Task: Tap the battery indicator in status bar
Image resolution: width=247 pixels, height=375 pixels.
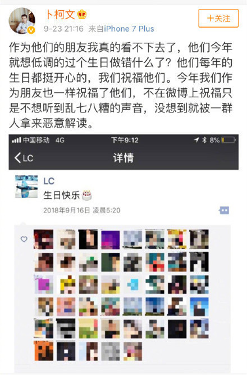Action: click(228, 140)
